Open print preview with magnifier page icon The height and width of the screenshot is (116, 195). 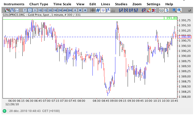point(166,10)
